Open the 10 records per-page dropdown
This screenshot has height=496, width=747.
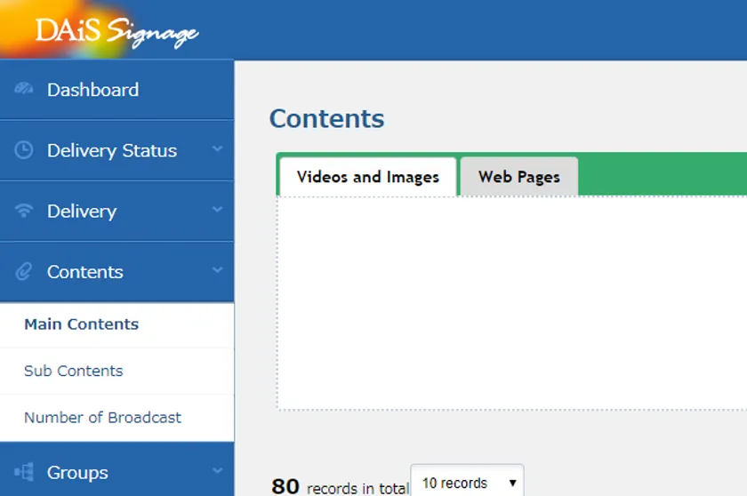click(x=467, y=483)
